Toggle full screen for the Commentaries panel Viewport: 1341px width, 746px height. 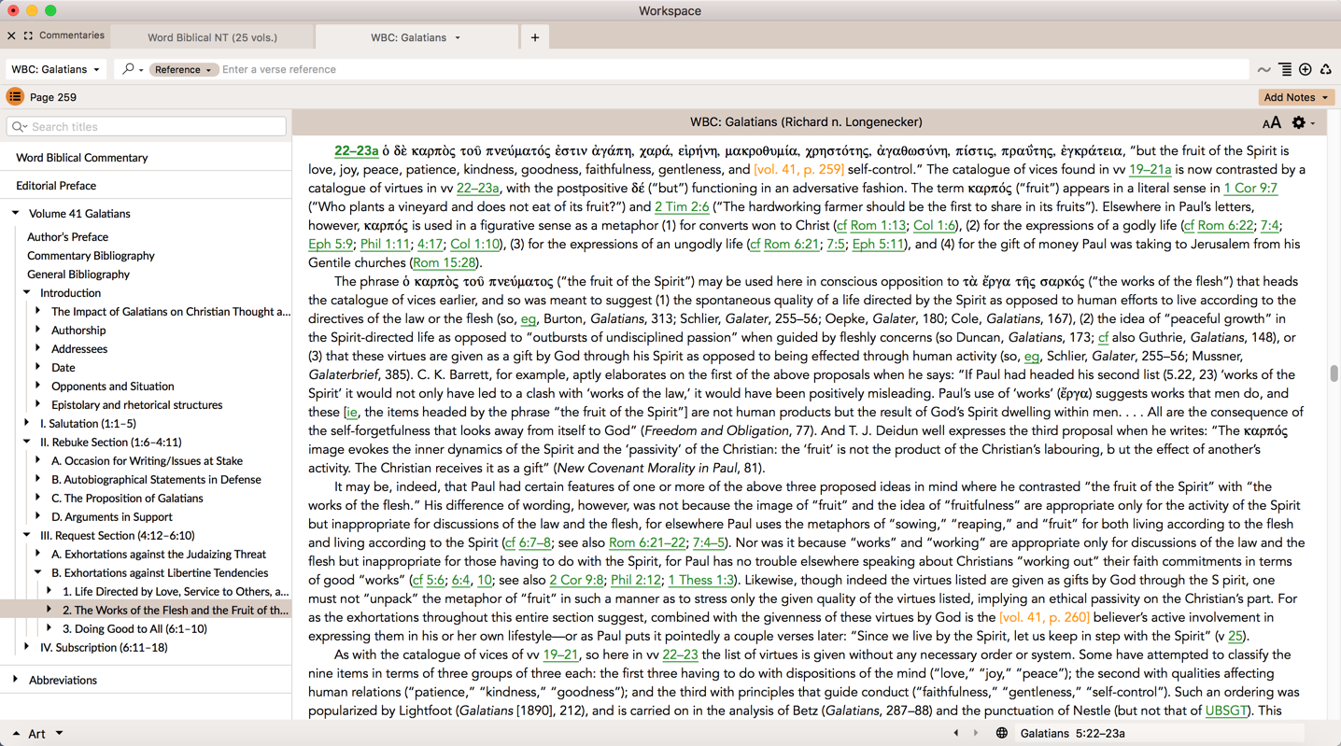point(28,35)
